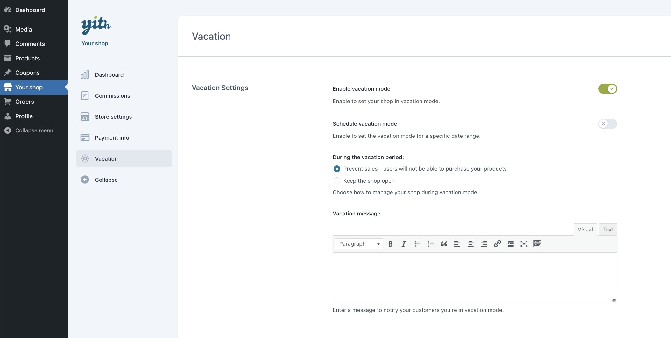Apply italic formatting in editor toolbar
This screenshot has width=671, height=338.
pyautogui.click(x=404, y=244)
